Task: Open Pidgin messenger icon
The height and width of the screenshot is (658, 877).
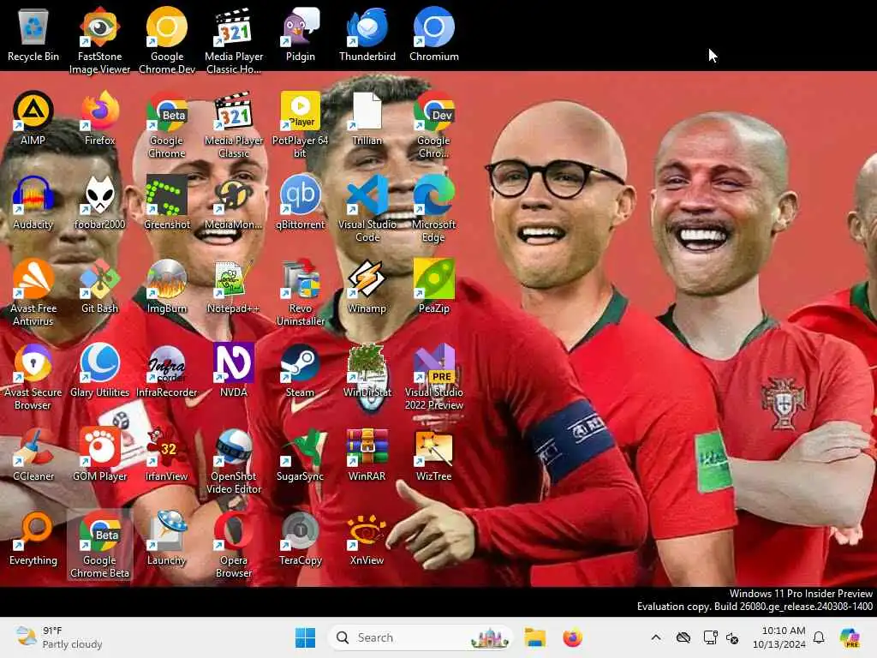Action: click(301, 34)
